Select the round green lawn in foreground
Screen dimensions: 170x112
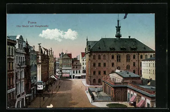point(116,105)
